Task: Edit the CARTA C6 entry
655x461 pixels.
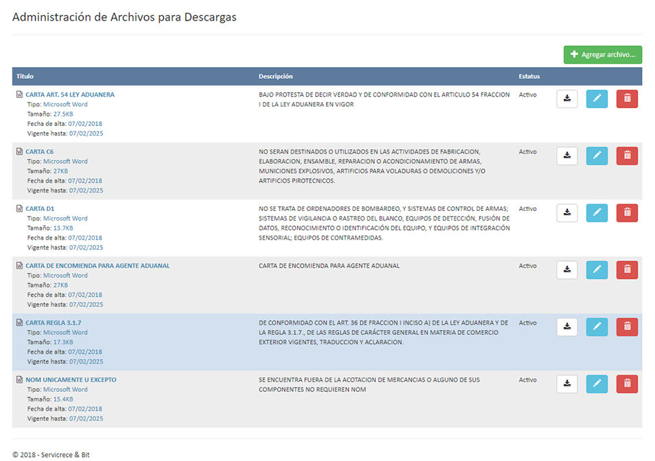Action: 597,155
